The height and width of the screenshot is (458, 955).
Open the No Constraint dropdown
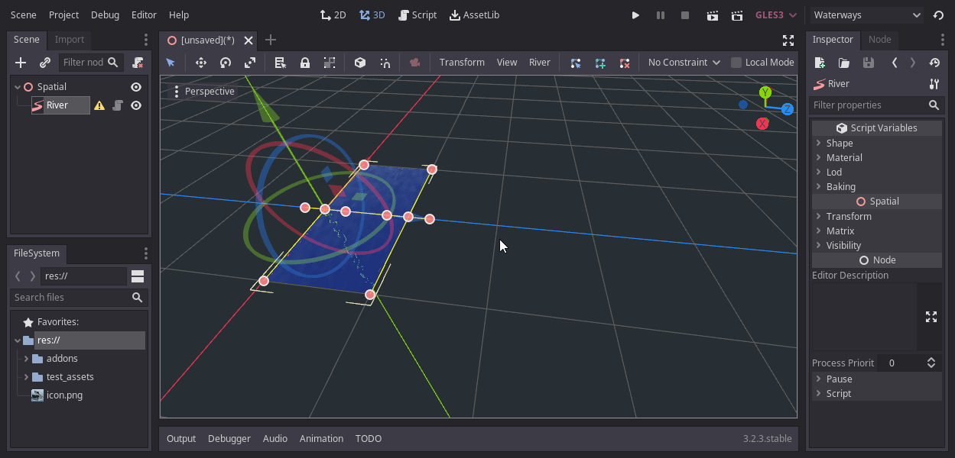684,63
